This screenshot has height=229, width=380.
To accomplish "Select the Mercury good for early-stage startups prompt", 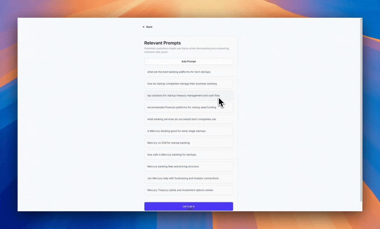I will (188, 131).
